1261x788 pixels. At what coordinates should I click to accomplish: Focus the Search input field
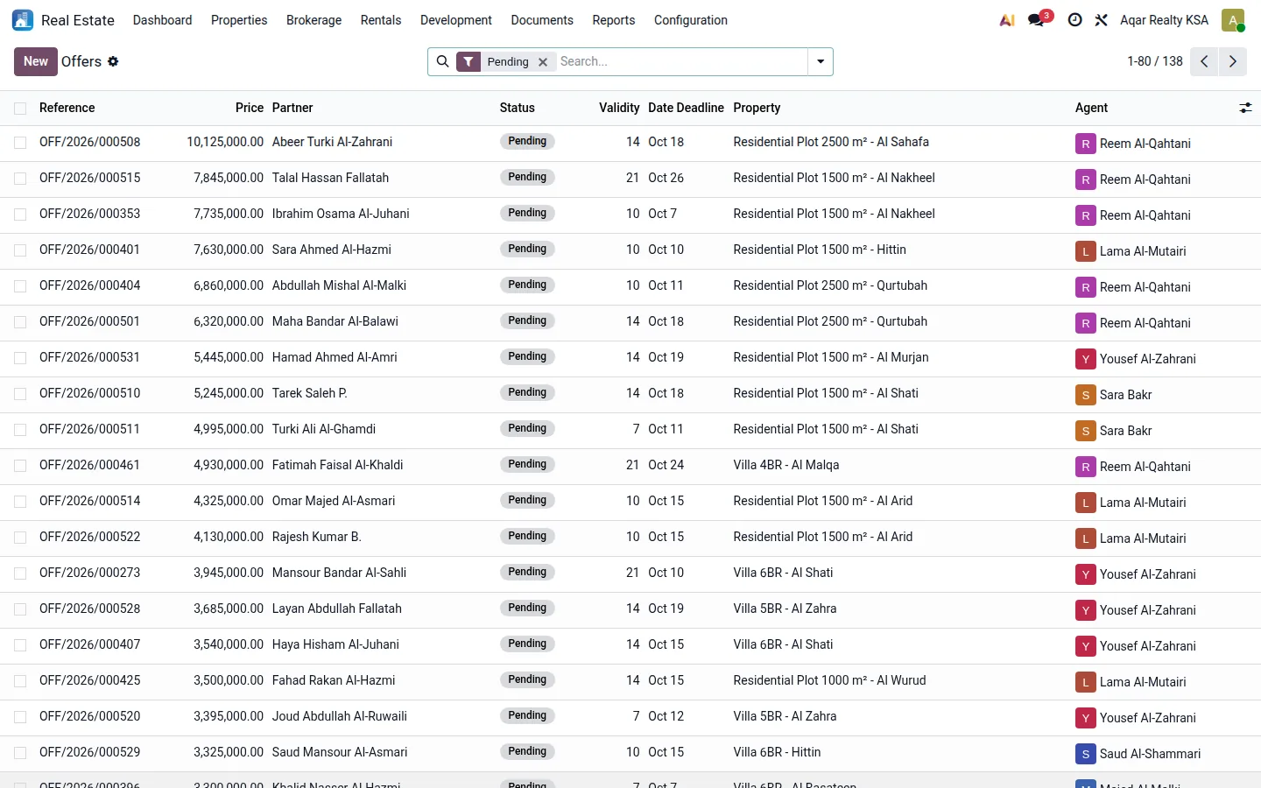click(x=681, y=61)
